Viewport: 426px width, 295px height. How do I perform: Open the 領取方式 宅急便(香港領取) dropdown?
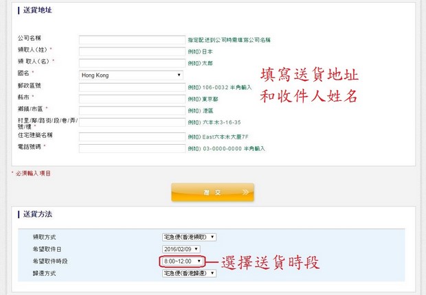tap(189, 237)
